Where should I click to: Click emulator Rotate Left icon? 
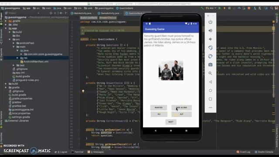(210, 48)
